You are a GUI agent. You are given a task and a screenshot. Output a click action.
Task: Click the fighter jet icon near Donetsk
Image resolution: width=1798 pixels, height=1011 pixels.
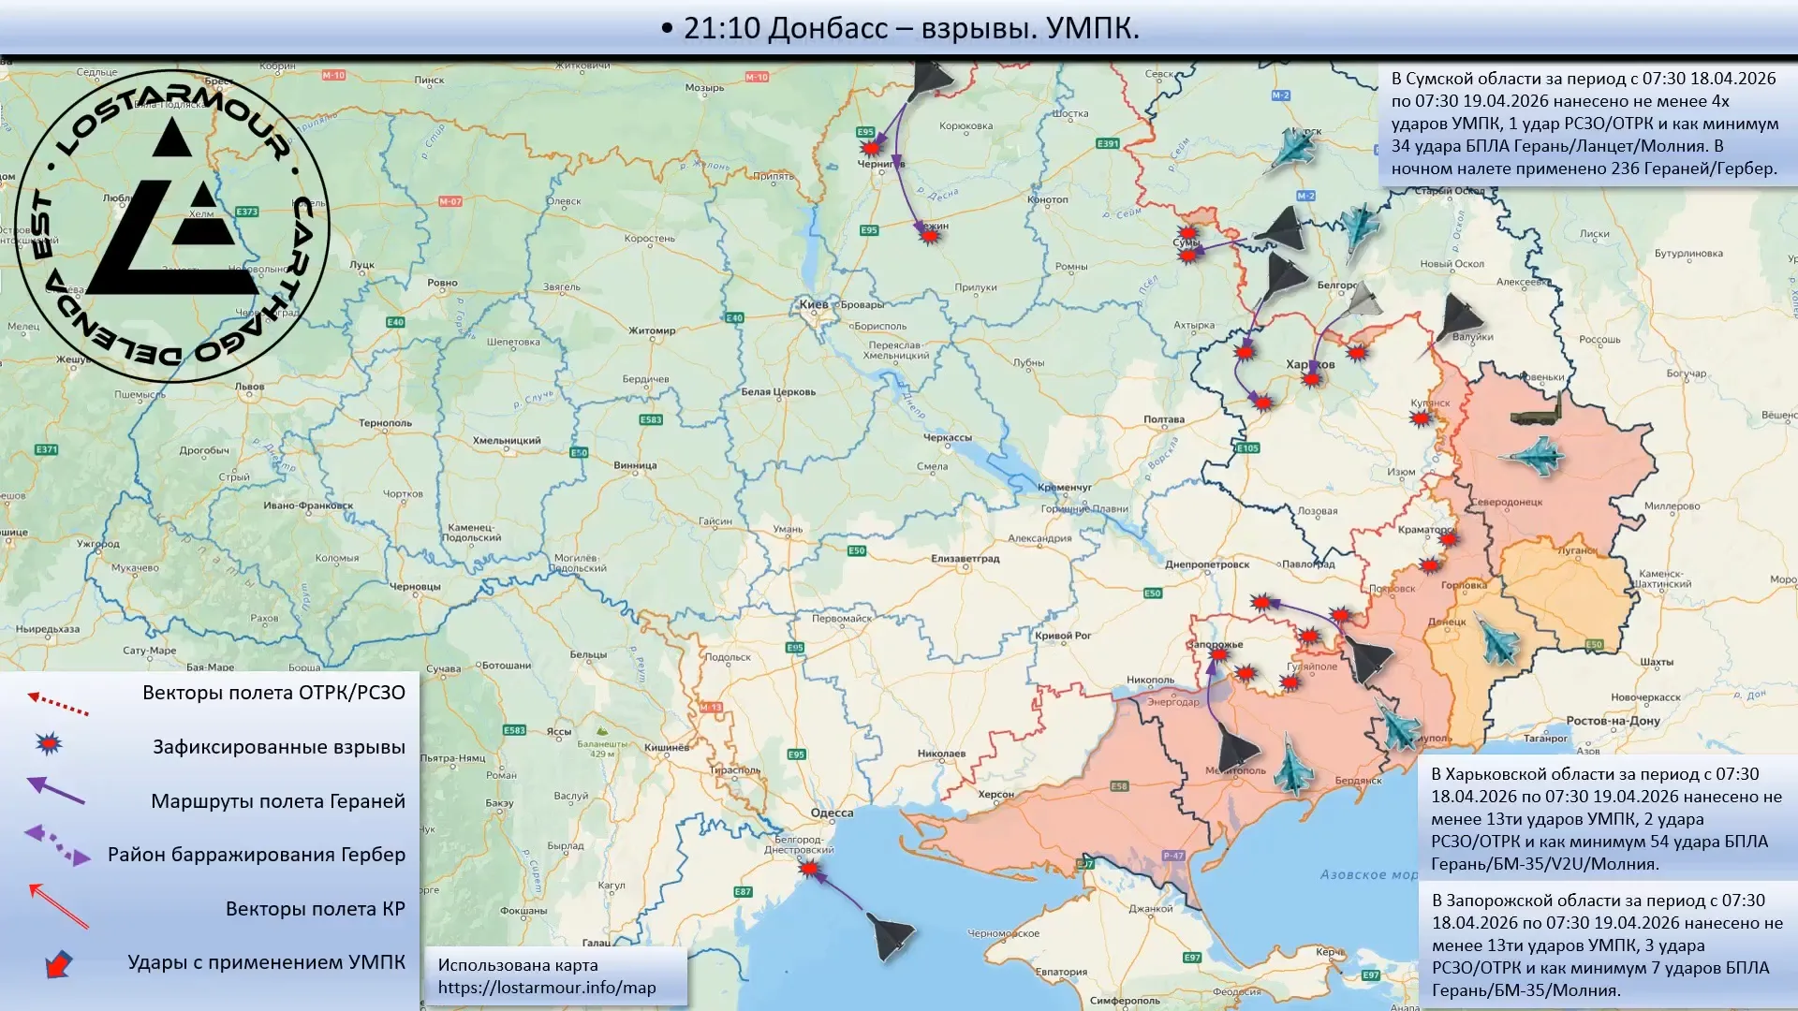1496,639
